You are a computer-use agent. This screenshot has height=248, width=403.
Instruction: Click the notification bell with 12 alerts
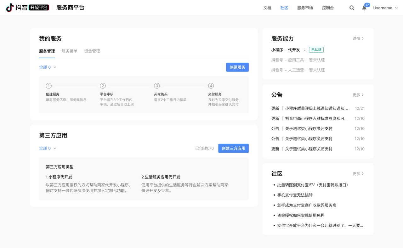coord(364,8)
